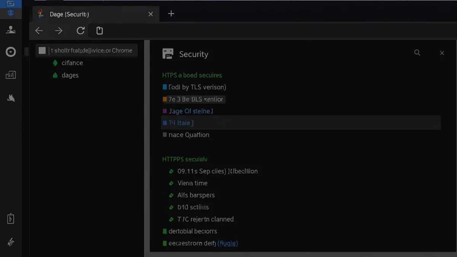
Task: Click green marker beside 'Viena time'
Action: (171, 183)
